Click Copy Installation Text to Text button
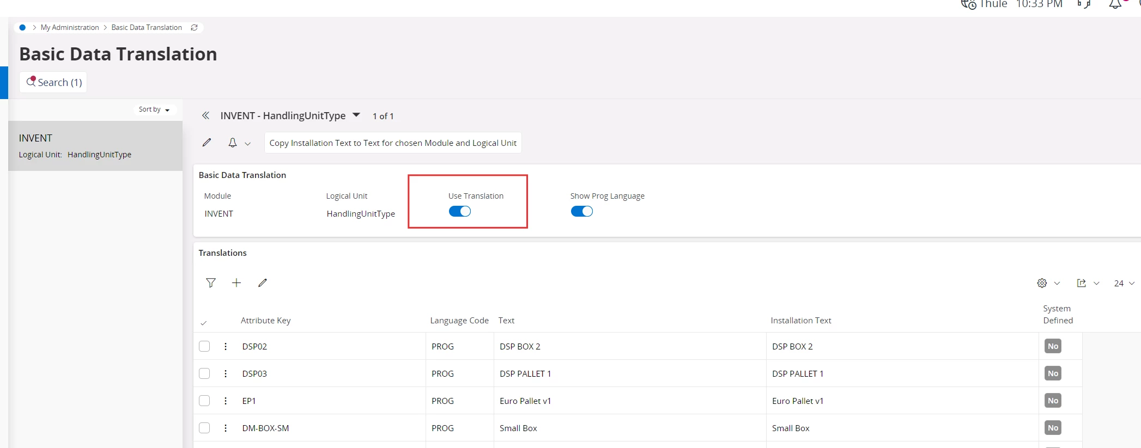 pos(393,143)
